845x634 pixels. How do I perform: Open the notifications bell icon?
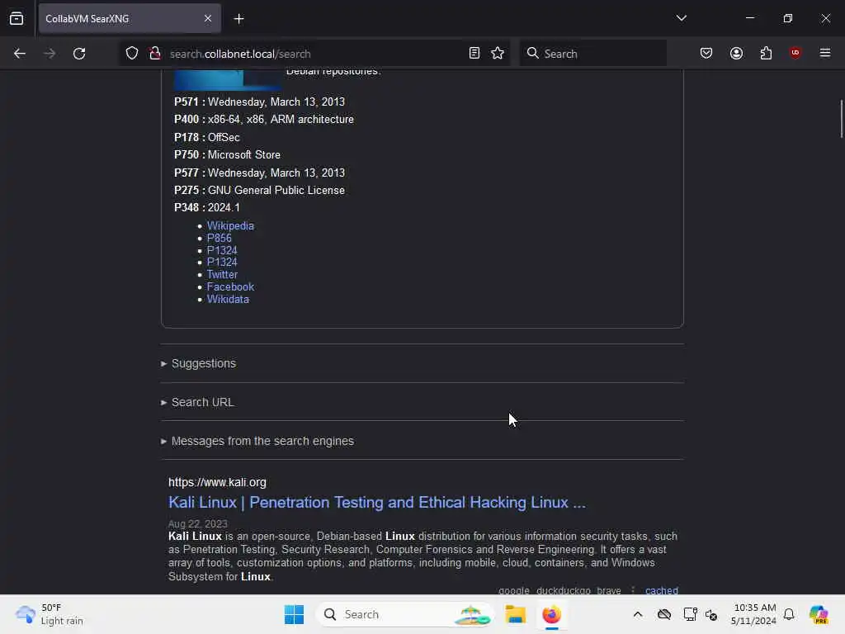click(x=789, y=614)
